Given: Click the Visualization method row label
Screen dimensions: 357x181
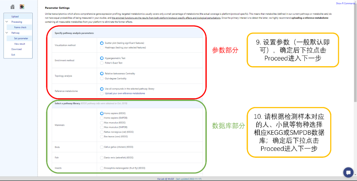Looking at the screenshot, I should tap(65, 45).
